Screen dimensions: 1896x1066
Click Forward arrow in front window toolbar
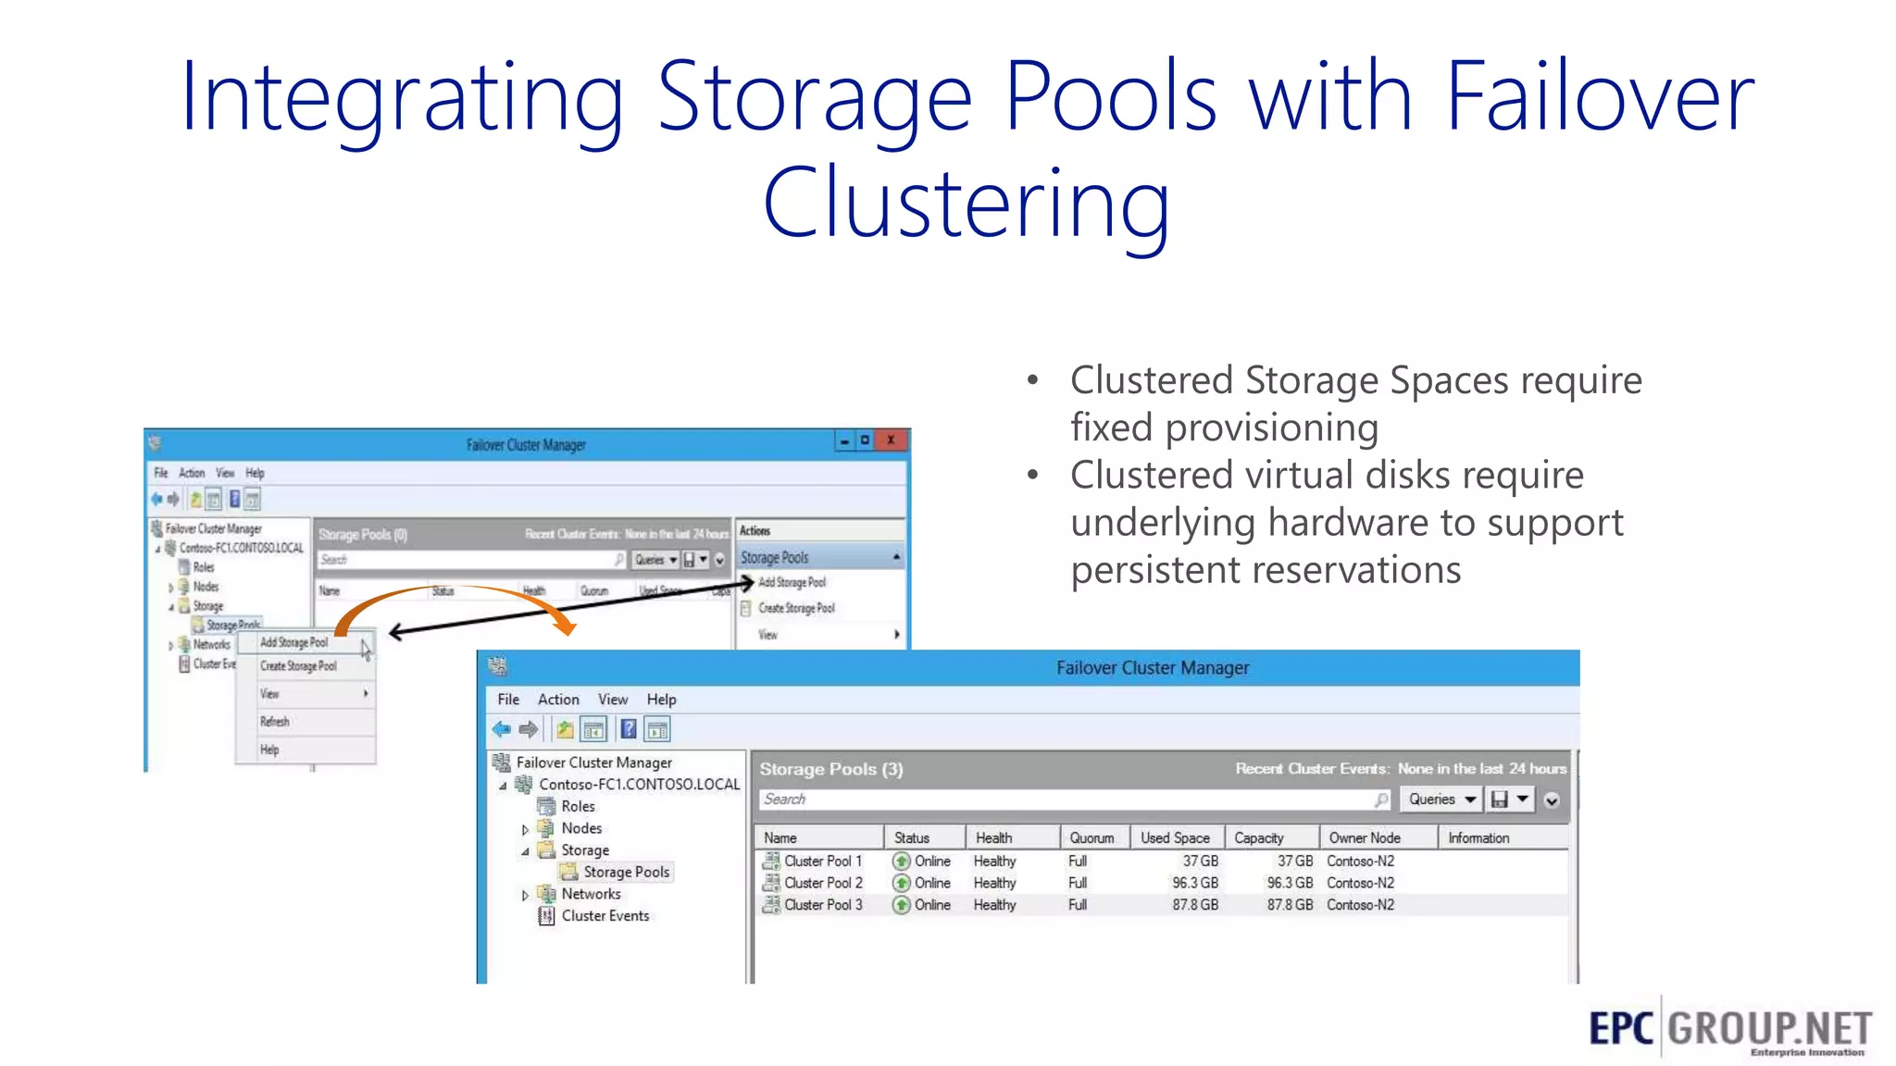click(x=529, y=729)
